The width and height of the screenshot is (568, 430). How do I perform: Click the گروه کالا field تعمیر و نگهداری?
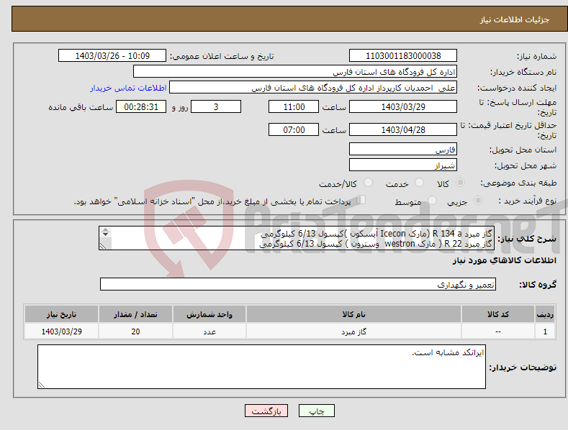[x=298, y=284]
